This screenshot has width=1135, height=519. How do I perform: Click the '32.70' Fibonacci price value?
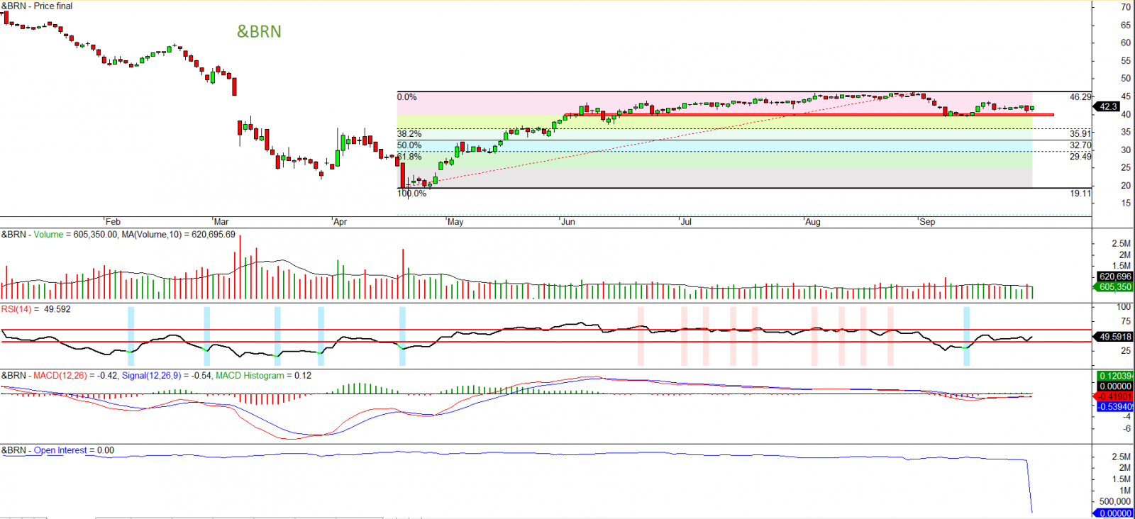tap(1080, 145)
